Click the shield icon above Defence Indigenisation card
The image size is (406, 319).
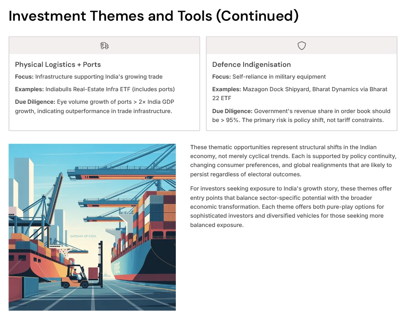(x=302, y=45)
